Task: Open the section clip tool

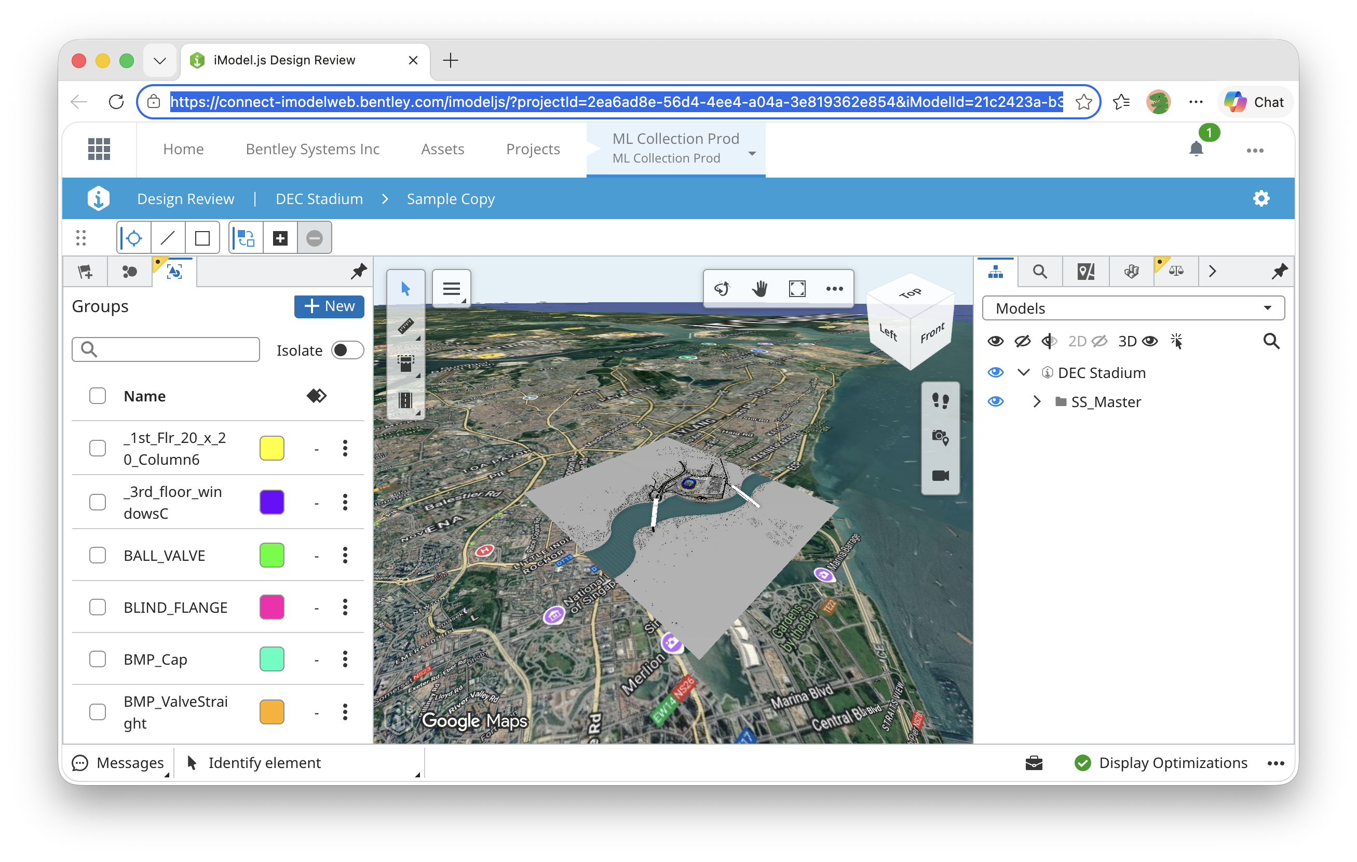Action: (406, 363)
